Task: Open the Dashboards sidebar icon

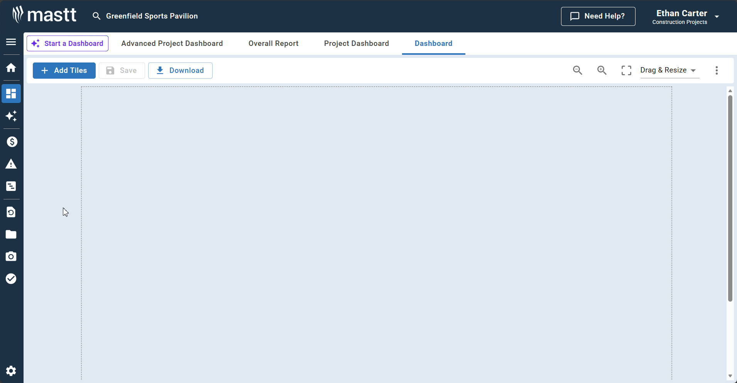Action: pyautogui.click(x=11, y=94)
